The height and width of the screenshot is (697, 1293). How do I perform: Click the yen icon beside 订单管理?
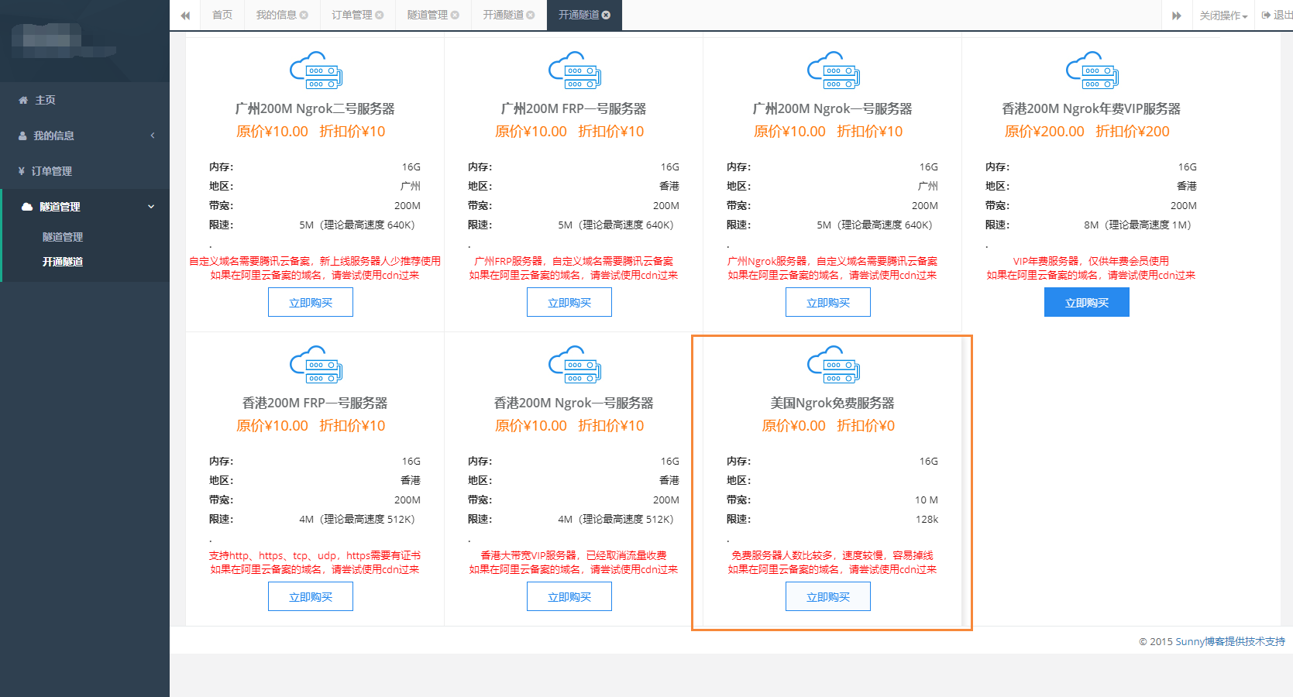pyautogui.click(x=21, y=171)
